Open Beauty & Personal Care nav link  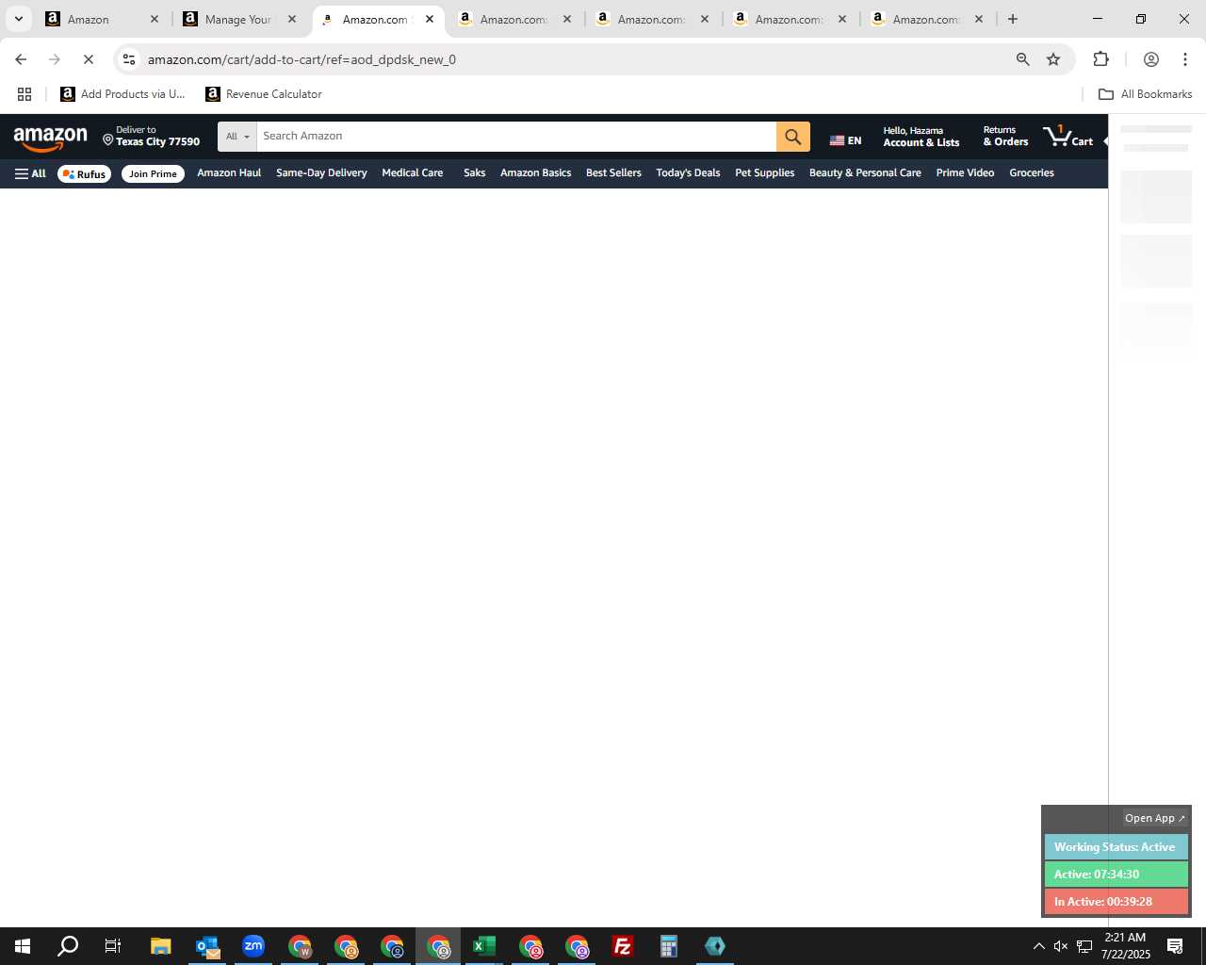(865, 173)
